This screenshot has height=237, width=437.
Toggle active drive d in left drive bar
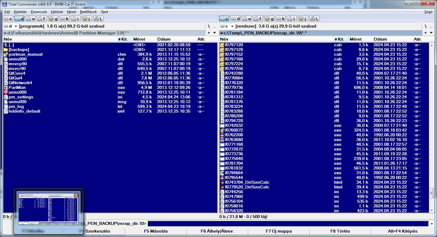click(20, 19)
